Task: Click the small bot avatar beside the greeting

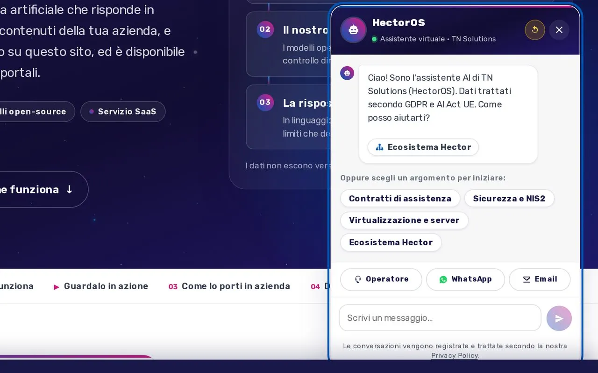Action: click(347, 73)
